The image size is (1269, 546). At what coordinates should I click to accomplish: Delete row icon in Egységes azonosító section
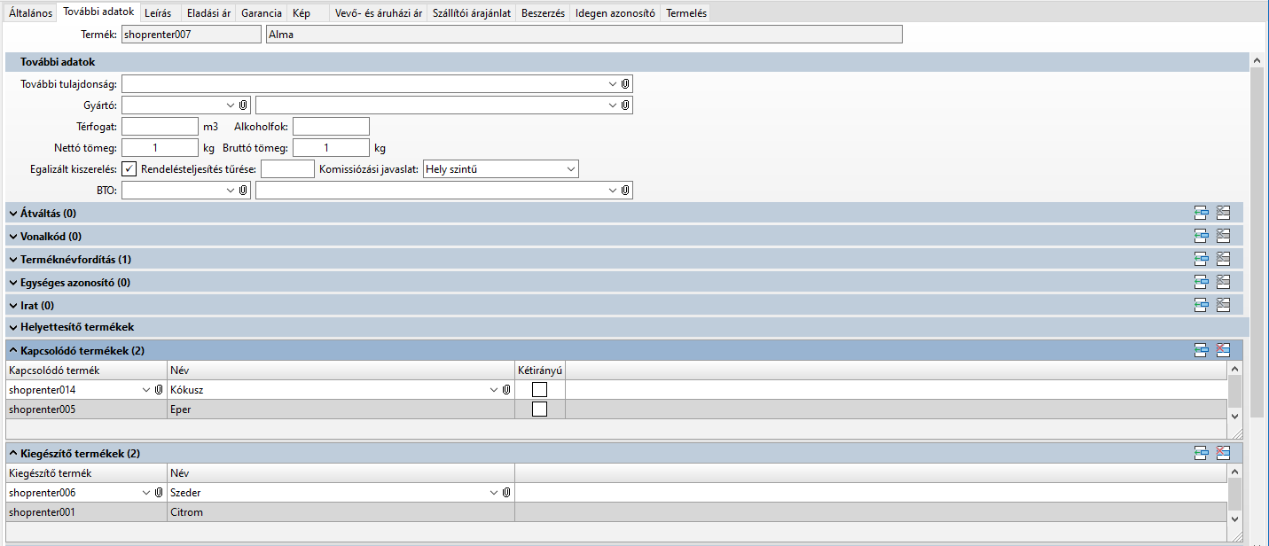1224,282
